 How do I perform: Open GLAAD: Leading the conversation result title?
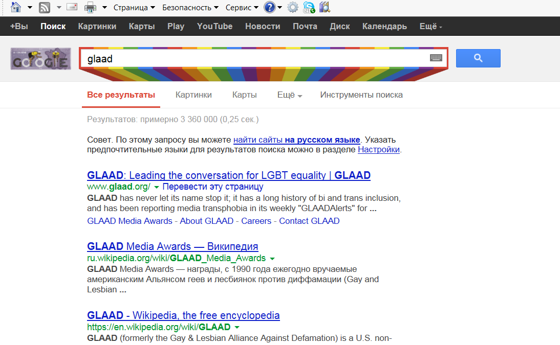pyautogui.click(x=229, y=175)
